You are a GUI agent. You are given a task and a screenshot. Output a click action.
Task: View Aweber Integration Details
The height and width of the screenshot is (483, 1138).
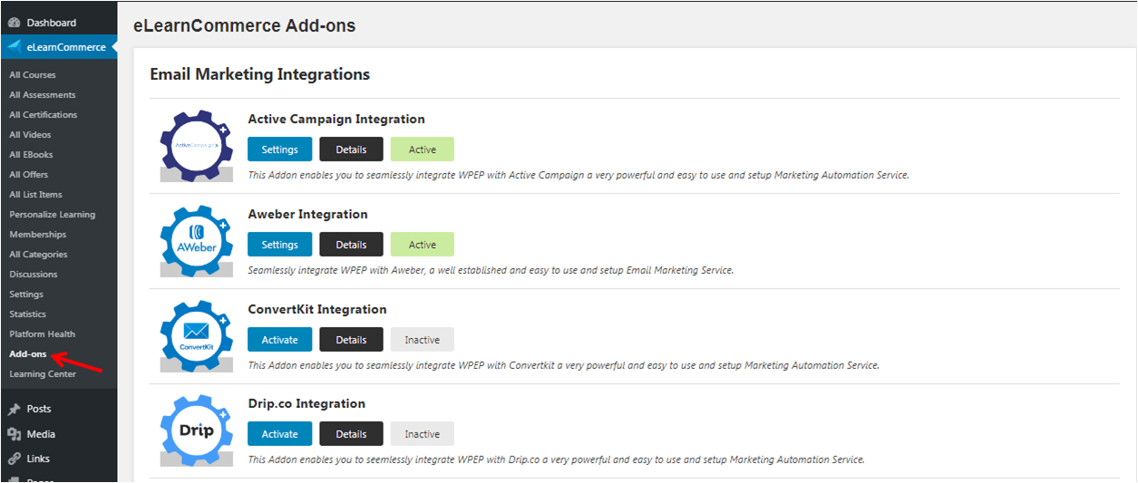tap(351, 245)
